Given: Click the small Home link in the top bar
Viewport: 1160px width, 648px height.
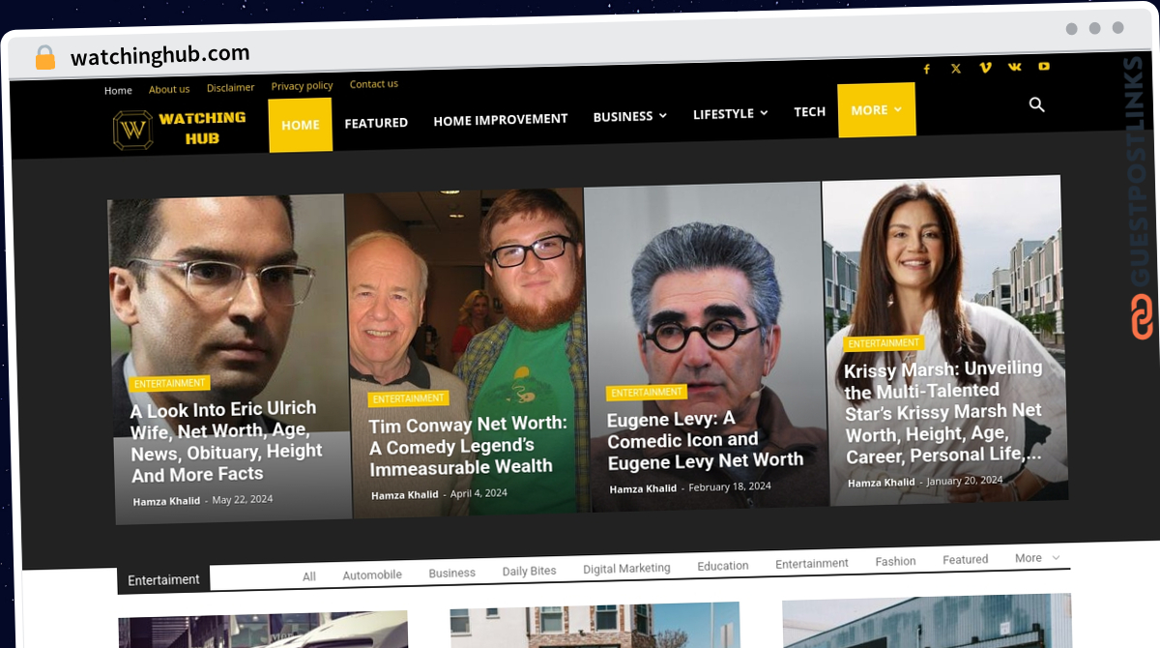Looking at the screenshot, I should tap(118, 90).
